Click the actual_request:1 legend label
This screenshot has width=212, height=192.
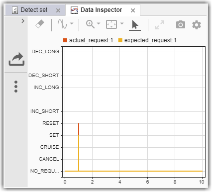coord(91,40)
